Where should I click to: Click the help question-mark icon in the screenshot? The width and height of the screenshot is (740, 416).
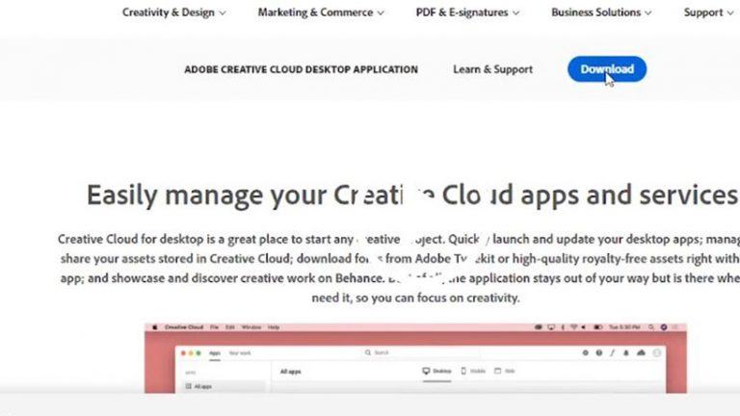click(x=599, y=352)
